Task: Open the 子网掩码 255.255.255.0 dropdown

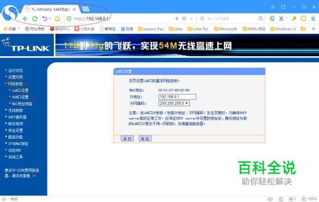Action: point(174,103)
